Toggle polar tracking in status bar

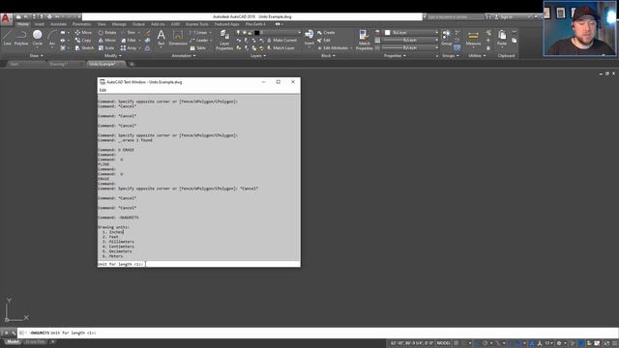click(x=486, y=343)
